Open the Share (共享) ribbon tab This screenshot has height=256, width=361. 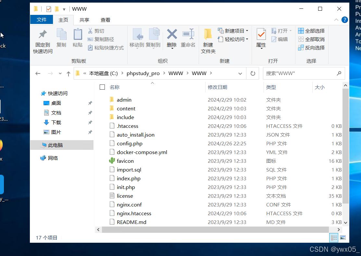tap(84, 20)
